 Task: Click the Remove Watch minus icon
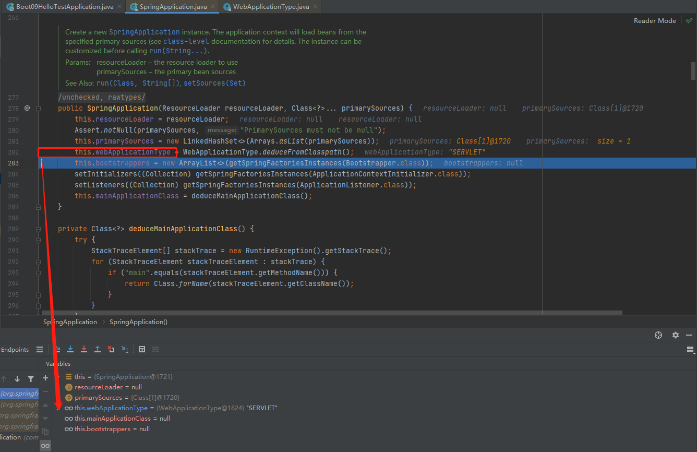click(45, 391)
